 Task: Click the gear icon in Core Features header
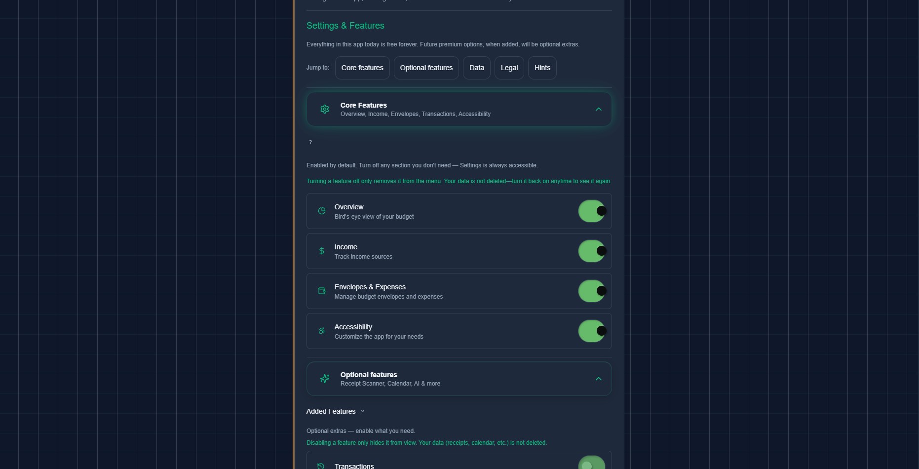tap(324, 109)
